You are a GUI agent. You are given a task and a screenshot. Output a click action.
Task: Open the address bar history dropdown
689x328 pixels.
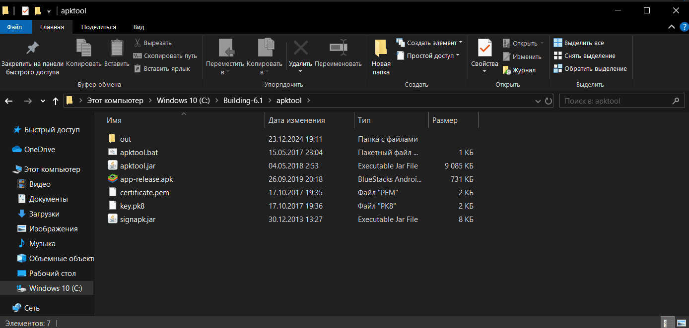coord(538,101)
